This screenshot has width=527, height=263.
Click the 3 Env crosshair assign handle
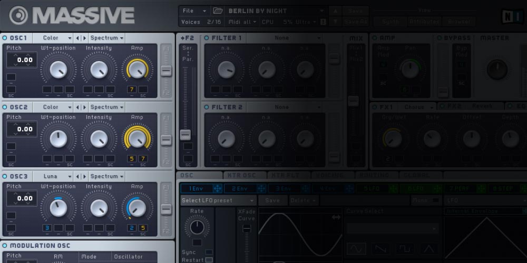305,188
